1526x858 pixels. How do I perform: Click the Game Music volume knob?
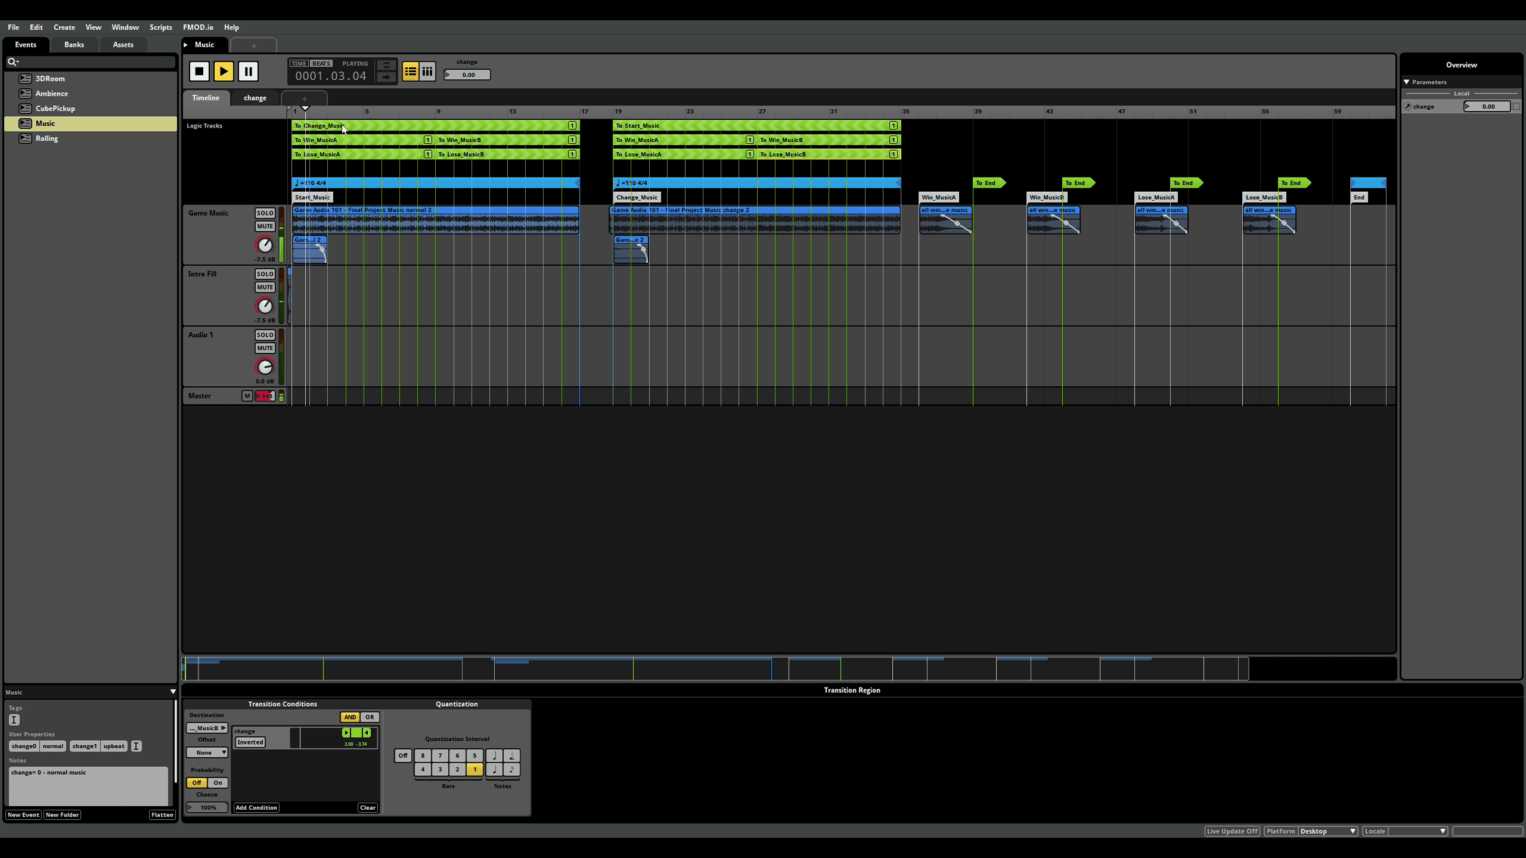264,245
